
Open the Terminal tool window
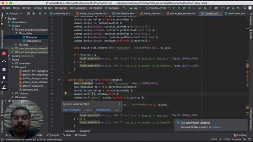click(81, 135)
